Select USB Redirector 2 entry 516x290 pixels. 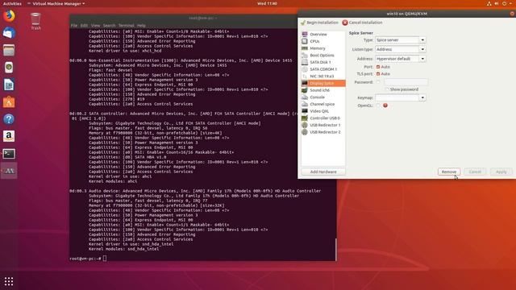point(323,132)
